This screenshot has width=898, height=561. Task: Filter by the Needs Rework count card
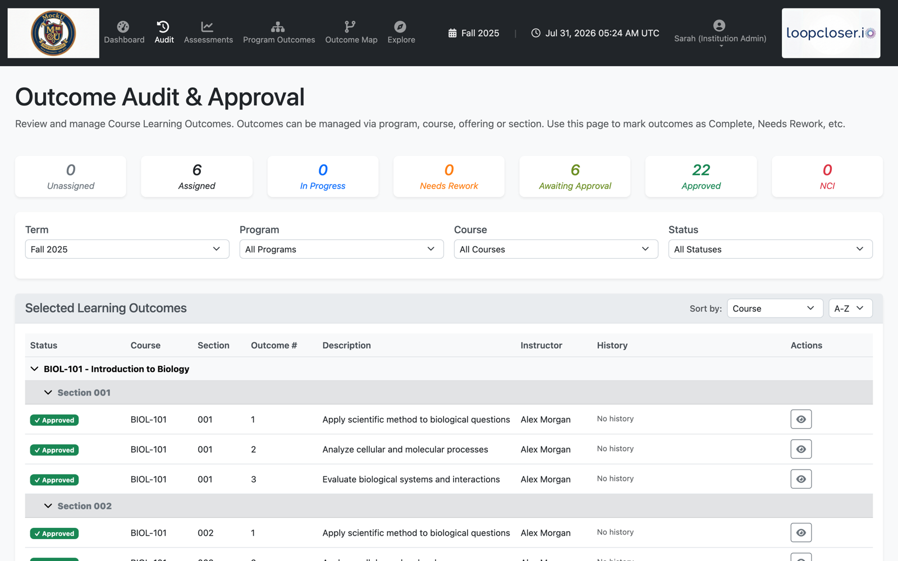pyautogui.click(x=449, y=177)
